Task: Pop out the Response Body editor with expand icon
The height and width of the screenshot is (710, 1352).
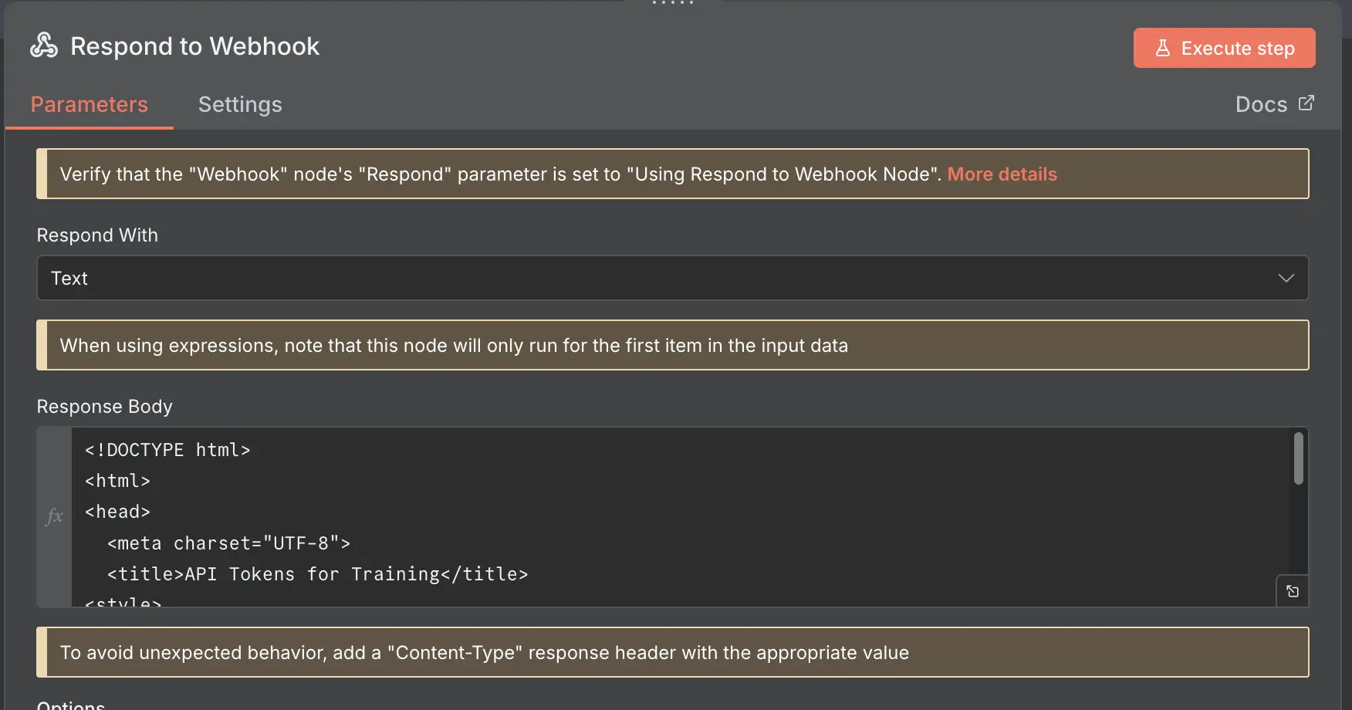Action: tap(1293, 590)
